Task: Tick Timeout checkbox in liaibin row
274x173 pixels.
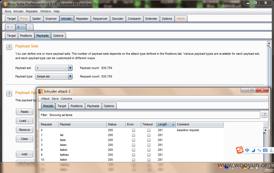Action: pyautogui.click(x=149, y=160)
